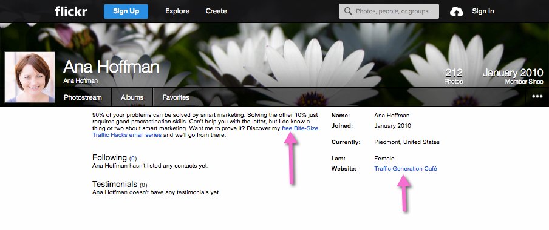Click the Joined value January 2010
The image size is (549, 230).
[x=392, y=126]
